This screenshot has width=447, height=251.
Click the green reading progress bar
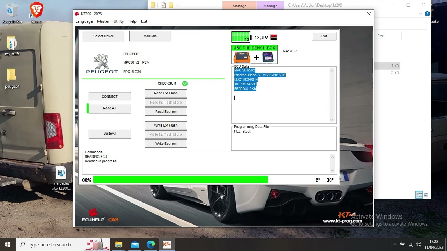[x=181, y=180]
